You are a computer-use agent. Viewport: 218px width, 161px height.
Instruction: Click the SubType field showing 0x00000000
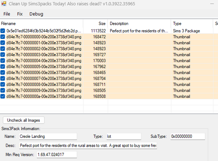click(188, 136)
